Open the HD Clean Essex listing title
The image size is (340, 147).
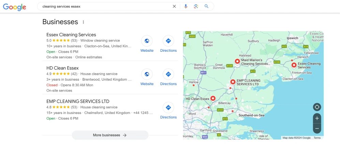pyautogui.click(x=62, y=68)
